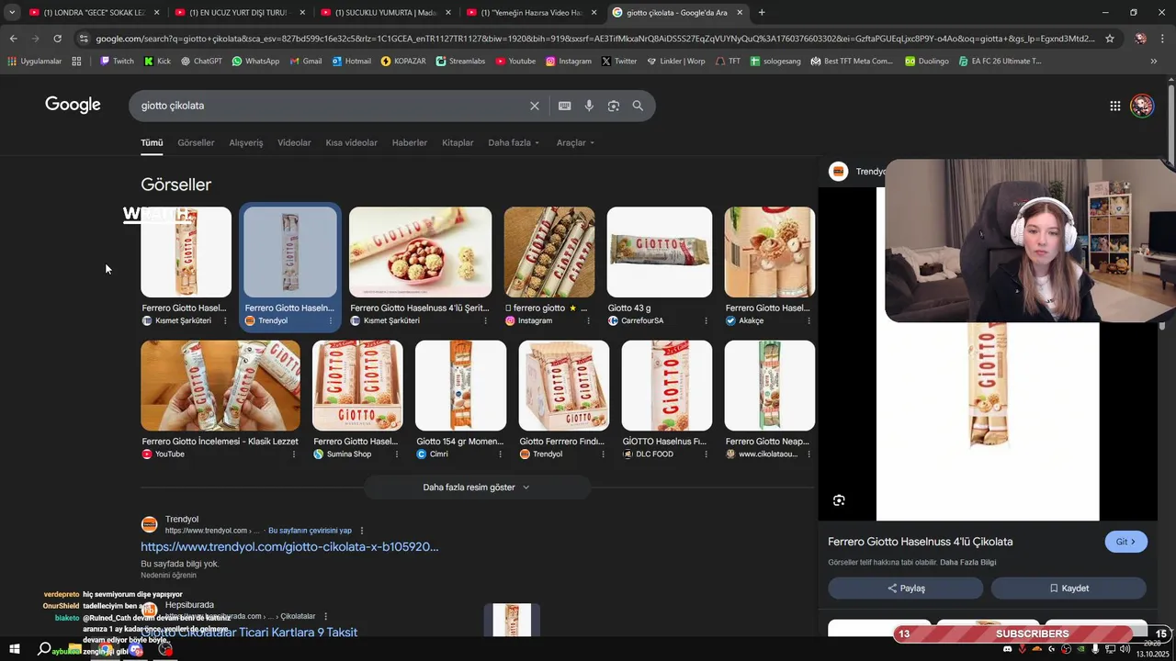Open the Google apps grid
The image size is (1176, 661).
pyautogui.click(x=1114, y=106)
